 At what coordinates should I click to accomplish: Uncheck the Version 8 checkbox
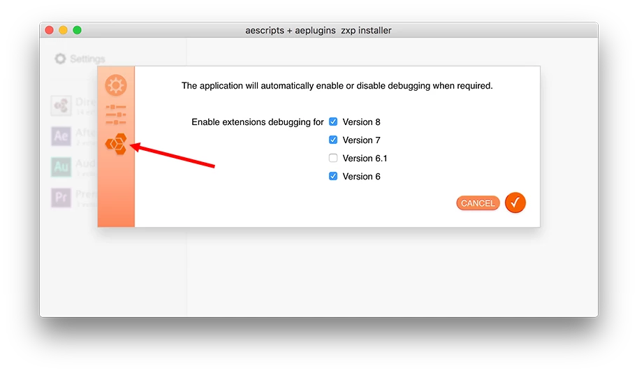click(333, 122)
